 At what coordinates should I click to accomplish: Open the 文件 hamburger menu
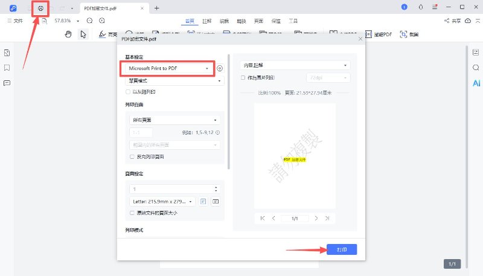point(15,21)
